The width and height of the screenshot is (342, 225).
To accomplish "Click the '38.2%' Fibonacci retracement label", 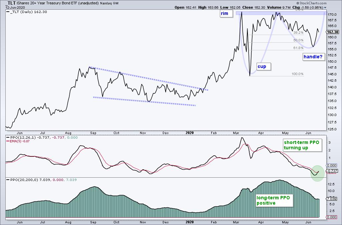I will [x=298, y=32].
